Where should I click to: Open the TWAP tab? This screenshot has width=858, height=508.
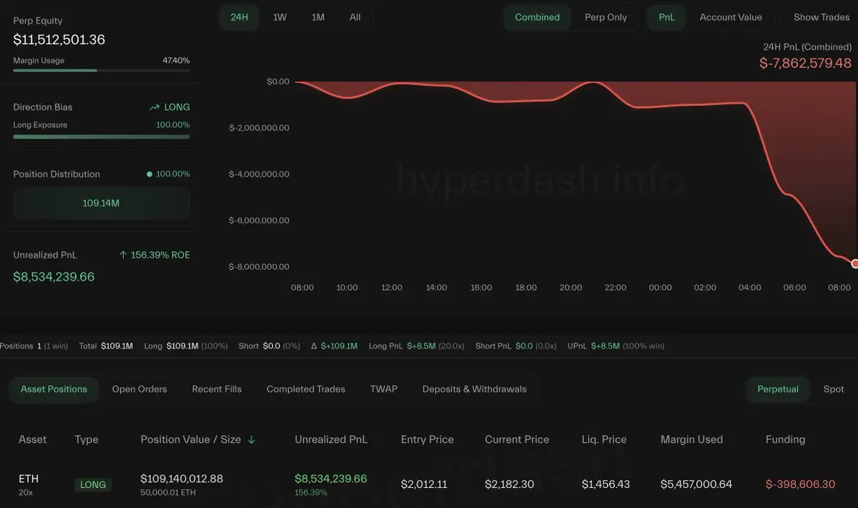pos(384,389)
